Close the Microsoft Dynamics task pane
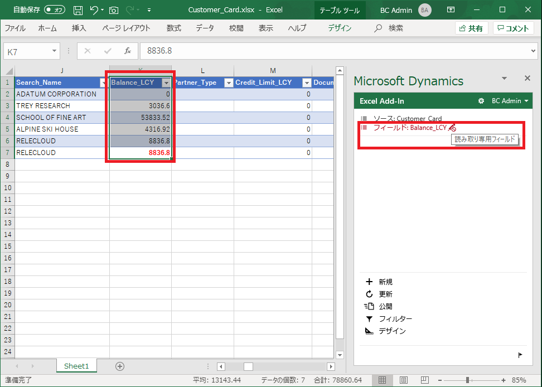 click(528, 78)
